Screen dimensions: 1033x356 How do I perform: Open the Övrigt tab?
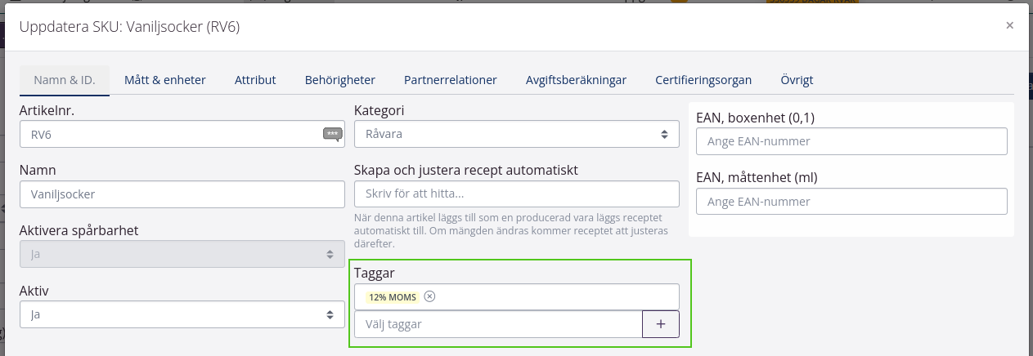pos(797,80)
